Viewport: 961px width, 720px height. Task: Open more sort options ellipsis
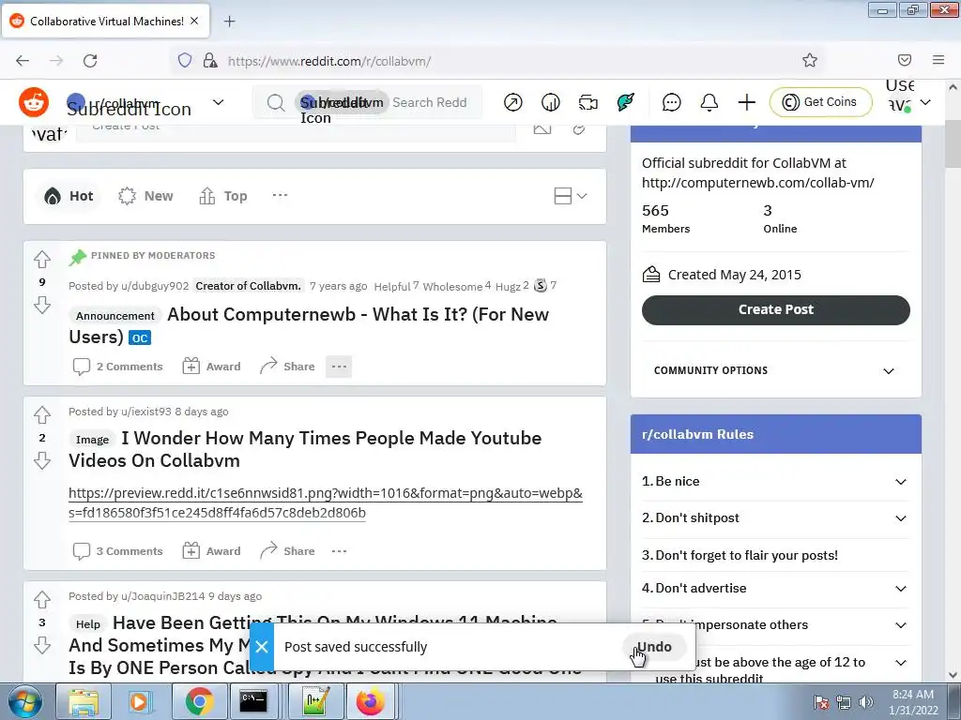coord(280,195)
